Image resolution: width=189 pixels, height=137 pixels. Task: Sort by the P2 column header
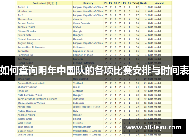[x=110, y=3]
